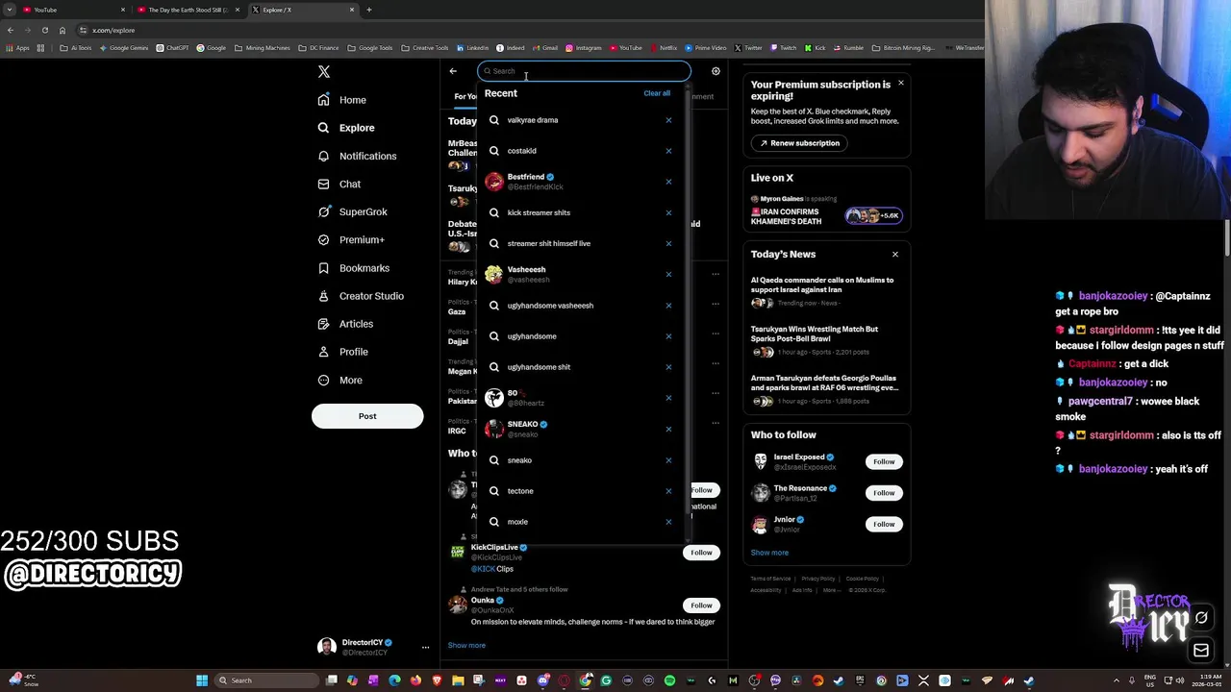Screen dimensions: 1231x692
Task: Remove 'streamer shit himself live' search
Action: click(x=668, y=243)
